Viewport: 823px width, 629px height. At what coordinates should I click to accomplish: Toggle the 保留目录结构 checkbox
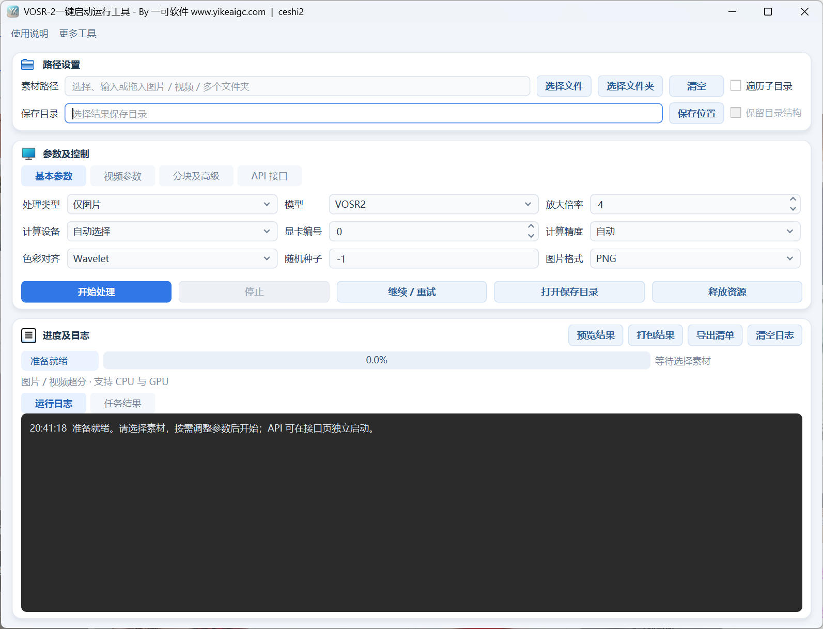pos(736,113)
